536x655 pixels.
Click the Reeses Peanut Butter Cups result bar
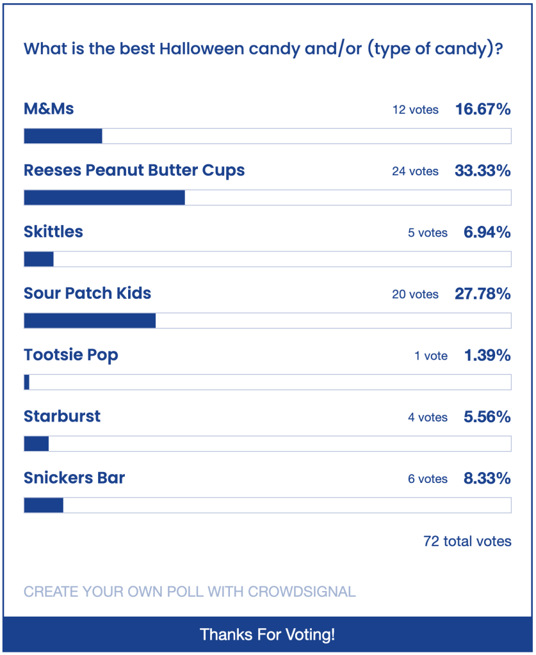pyautogui.click(x=267, y=198)
